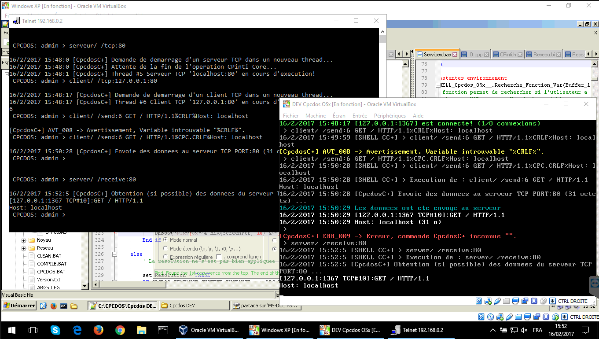Expand the Reseau folder in the tree
The image size is (599, 339).
(x=24, y=248)
